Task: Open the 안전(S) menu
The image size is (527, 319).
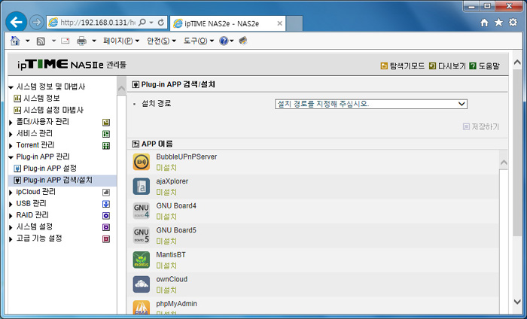Action: click(161, 41)
